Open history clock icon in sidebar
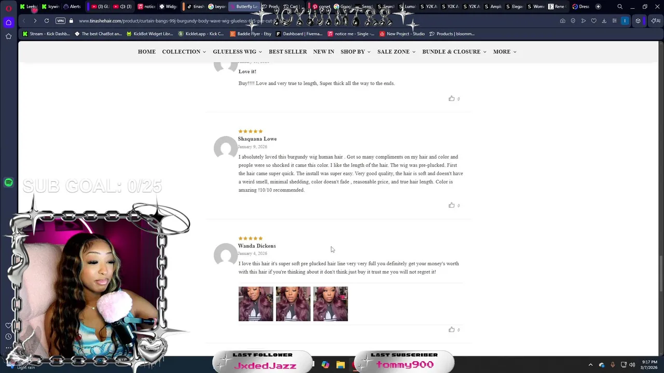 tap(8, 337)
